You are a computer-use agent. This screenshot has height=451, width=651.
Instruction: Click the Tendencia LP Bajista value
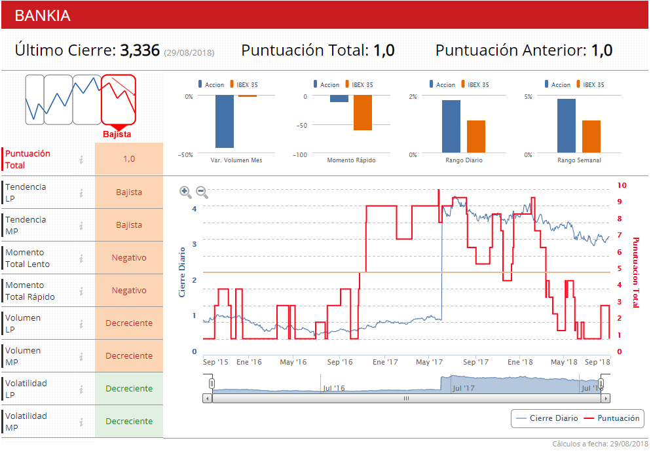pyautogui.click(x=129, y=192)
